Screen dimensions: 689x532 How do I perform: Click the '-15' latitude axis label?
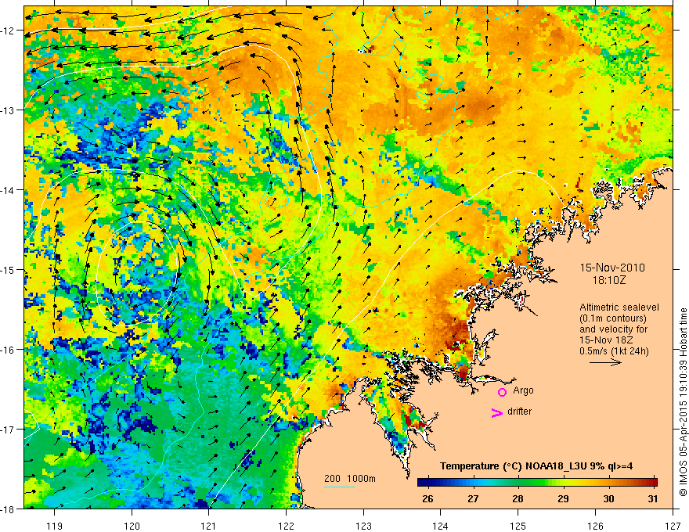[x=9, y=269]
